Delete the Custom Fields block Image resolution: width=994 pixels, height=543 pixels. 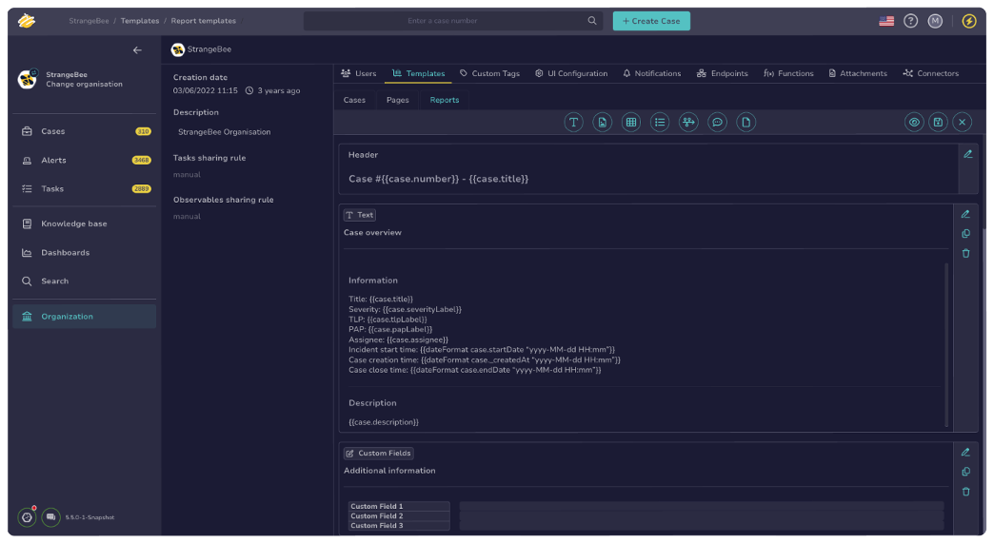point(965,492)
